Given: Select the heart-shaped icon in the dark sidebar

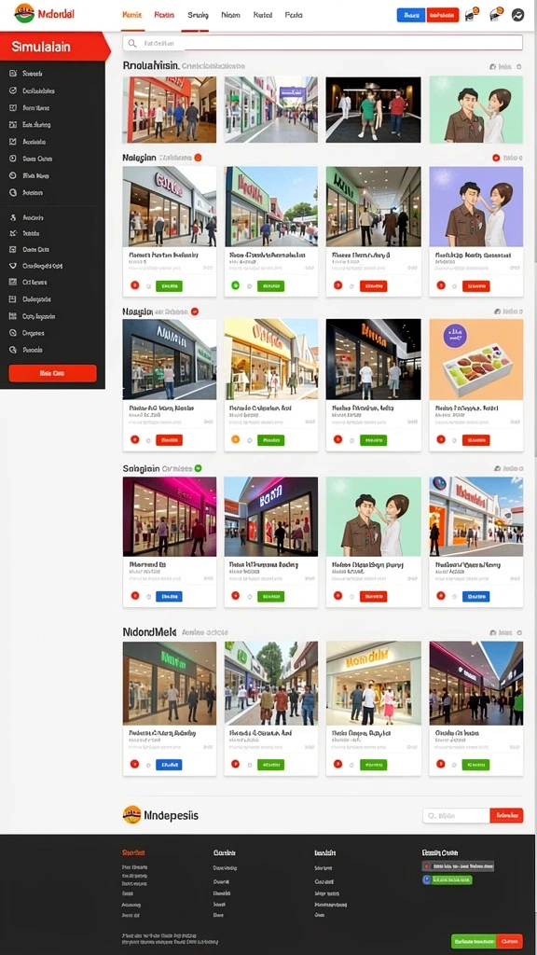Looking at the screenshot, I should click(12, 266).
